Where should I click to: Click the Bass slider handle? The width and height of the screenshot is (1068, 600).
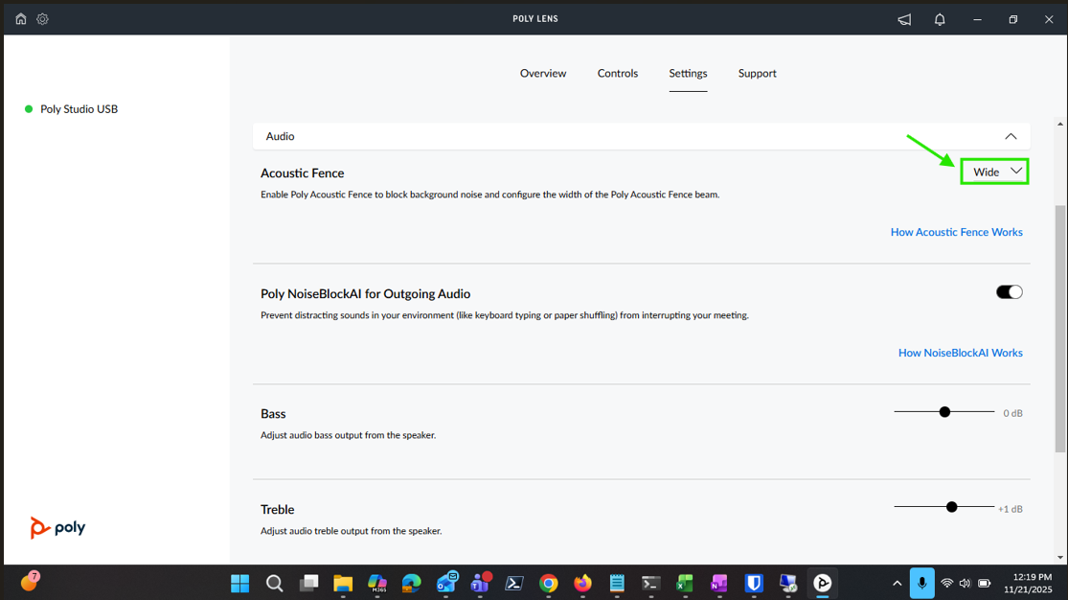tap(944, 412)
